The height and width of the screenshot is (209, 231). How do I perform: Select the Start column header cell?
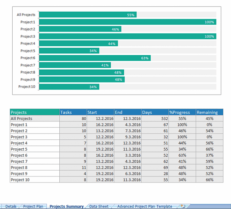[100, 112]
